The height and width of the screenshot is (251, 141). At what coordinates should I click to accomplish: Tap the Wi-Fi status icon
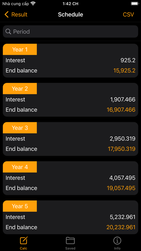click(x=33, y=4)
